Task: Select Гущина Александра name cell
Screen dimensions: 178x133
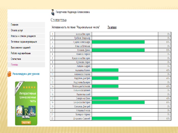Action: [x=73, y=42]
